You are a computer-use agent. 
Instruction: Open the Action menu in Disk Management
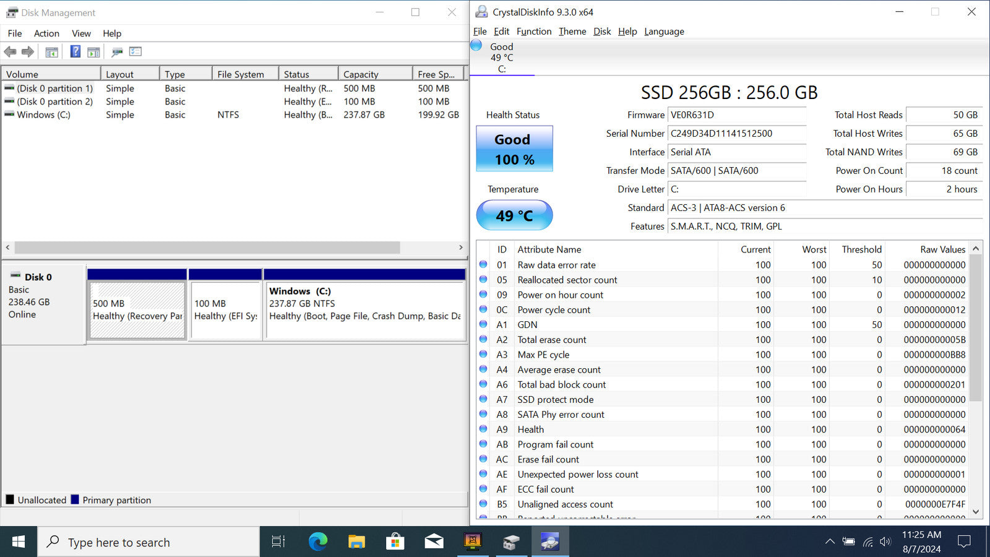pyautogui.click(x=46, y=33)
